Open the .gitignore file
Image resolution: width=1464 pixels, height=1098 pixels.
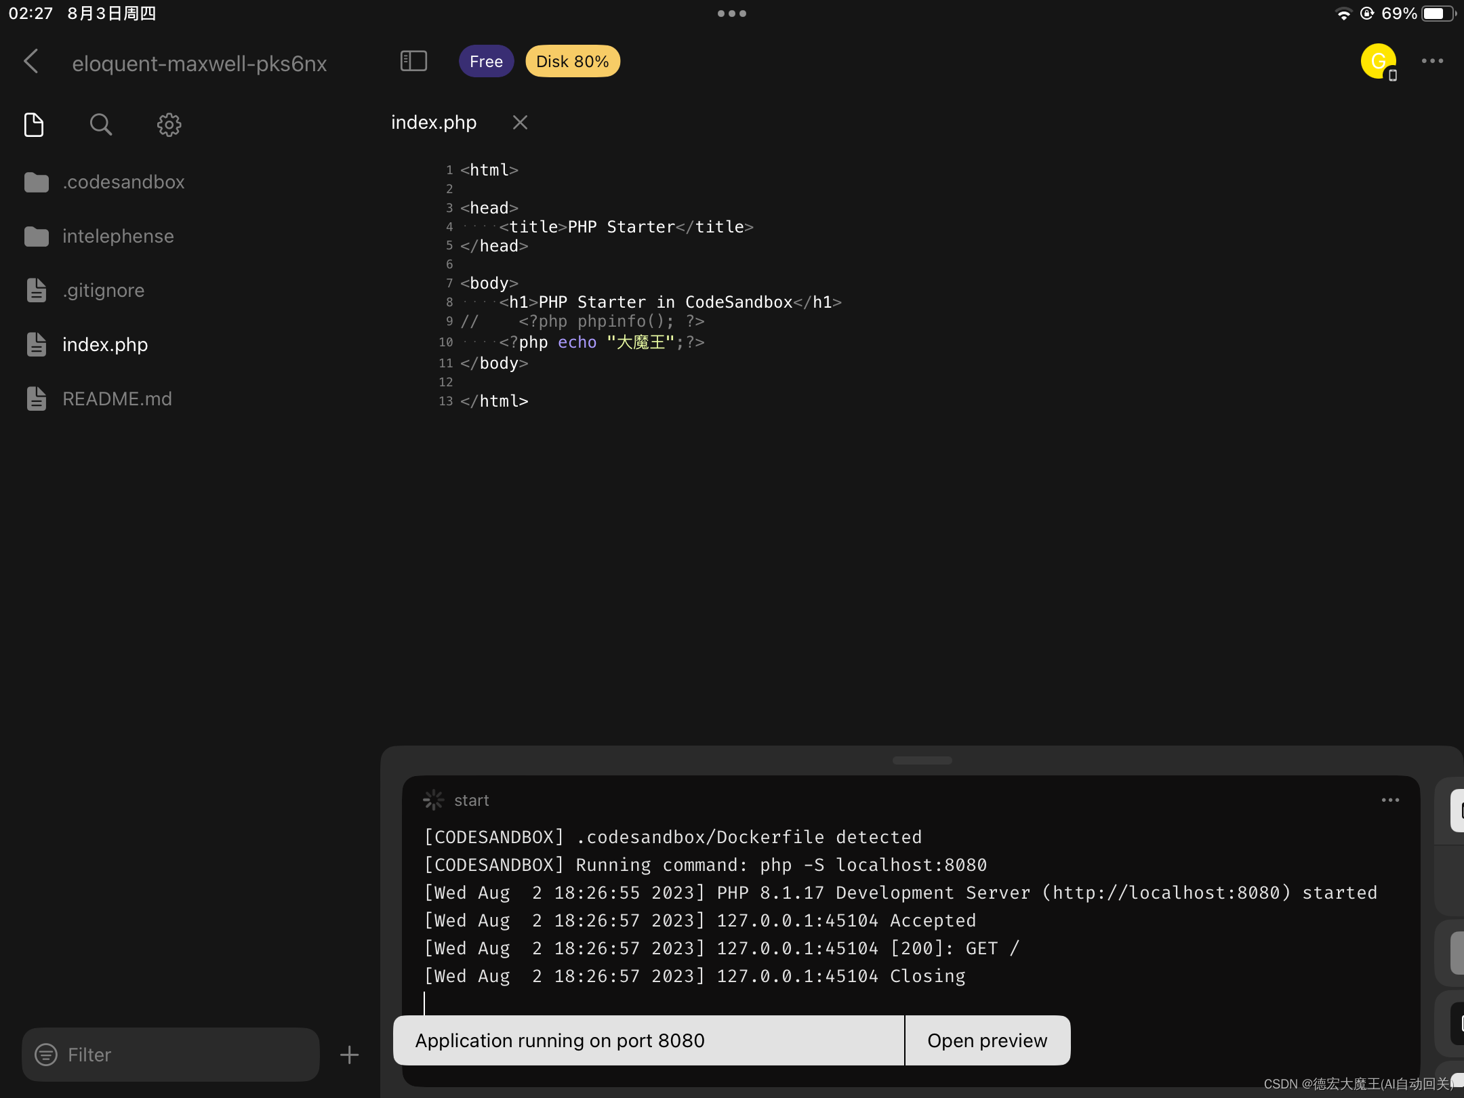pos(103,290)
